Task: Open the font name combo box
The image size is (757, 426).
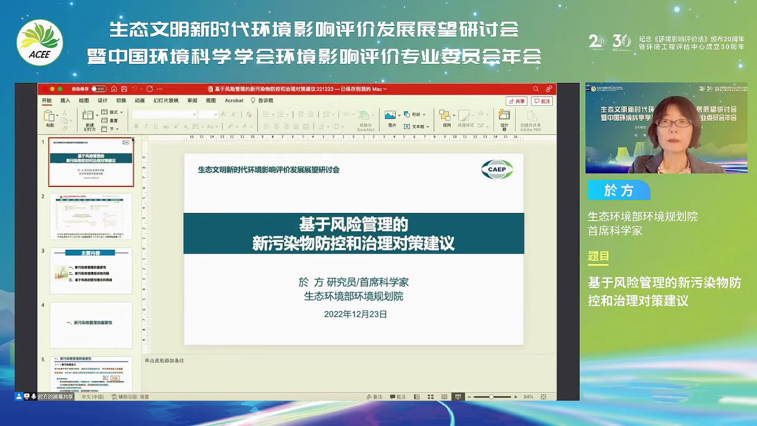Action: click(x=164, y=114)
